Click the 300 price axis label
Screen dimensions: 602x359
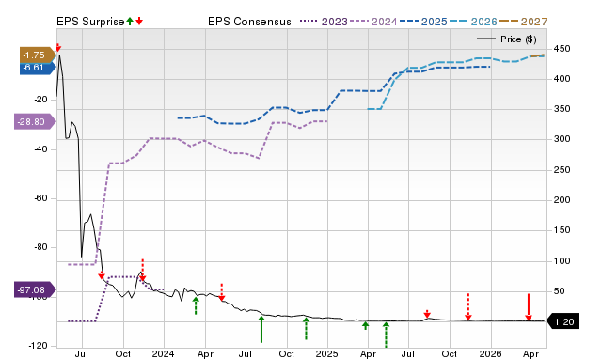562,139
